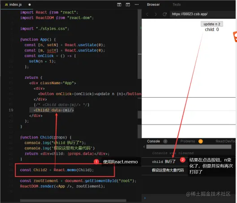Switch to the Browser tab
Screen dimensions: 237x203
(x=153, y=4)
